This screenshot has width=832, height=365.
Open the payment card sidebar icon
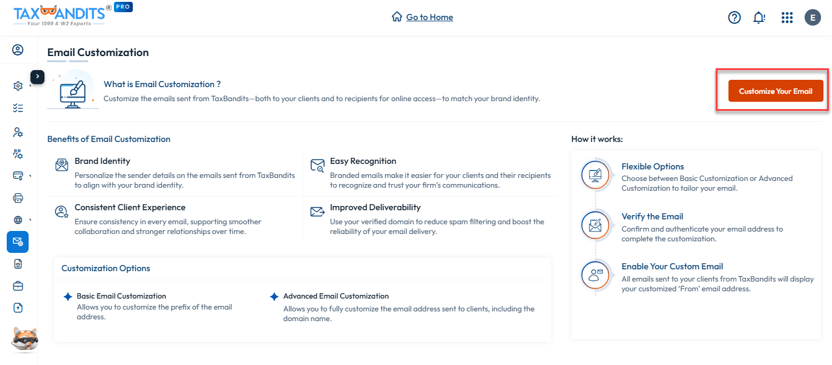click(18, 176)
